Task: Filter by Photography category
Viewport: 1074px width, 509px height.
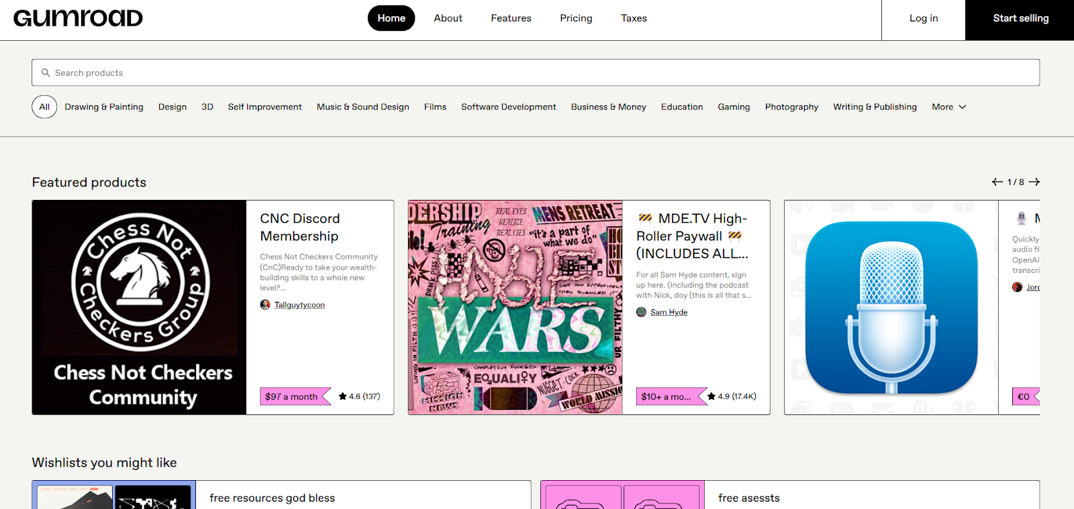Action: [791, 107]
